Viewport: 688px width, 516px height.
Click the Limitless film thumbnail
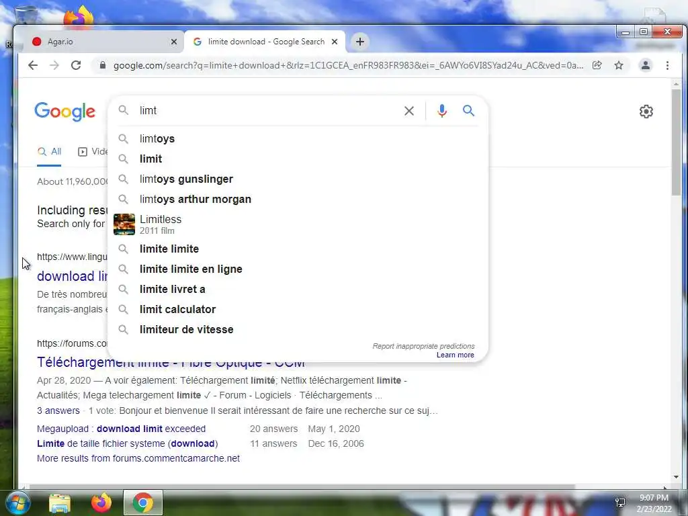pyautogui.click(x=124, y=224)
